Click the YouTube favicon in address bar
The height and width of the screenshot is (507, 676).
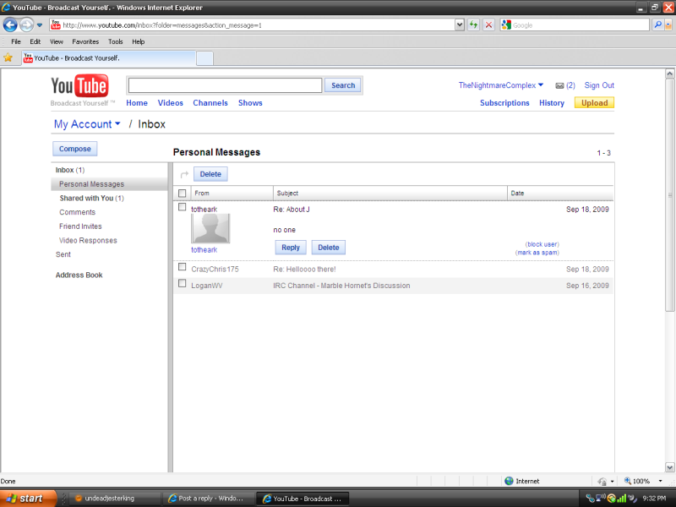56,25
